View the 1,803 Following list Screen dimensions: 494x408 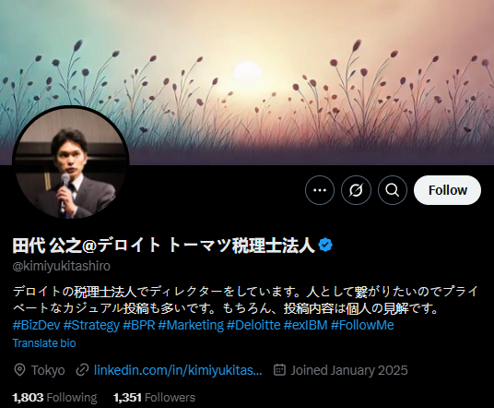[x=54, y=398]
